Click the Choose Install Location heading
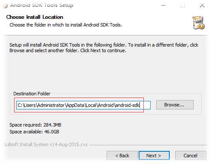The height and width of the screenshot is (165, 212). pos(35,17)
